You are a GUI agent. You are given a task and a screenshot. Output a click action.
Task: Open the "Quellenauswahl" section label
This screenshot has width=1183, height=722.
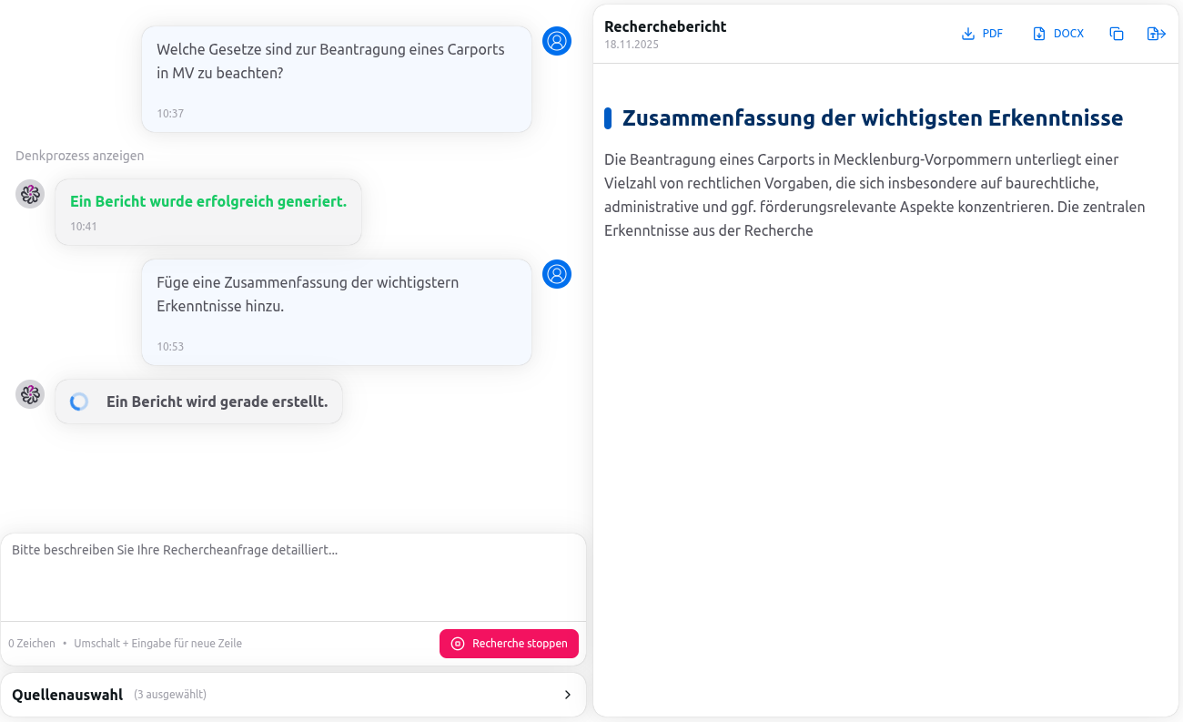[x=67, y=695]
